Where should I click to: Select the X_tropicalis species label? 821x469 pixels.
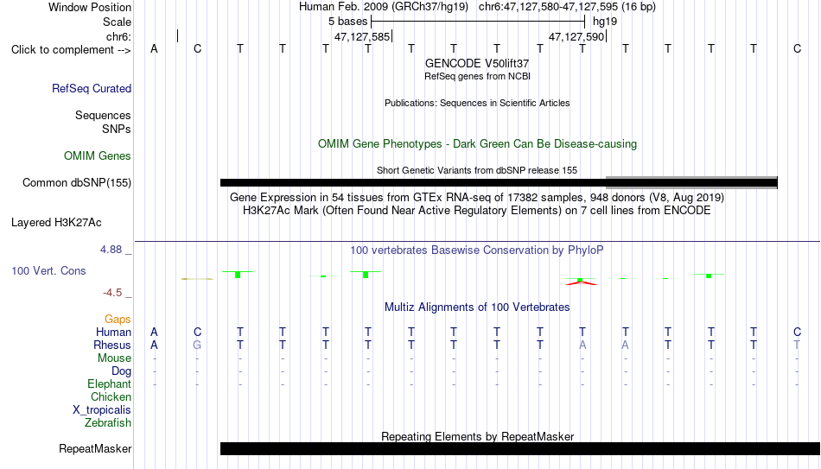pyautogui.click(x=102, y=410)
